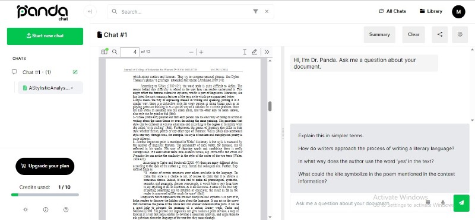Toggle light/dark theme sun icon
475x220 pixels.
[26, 209]
